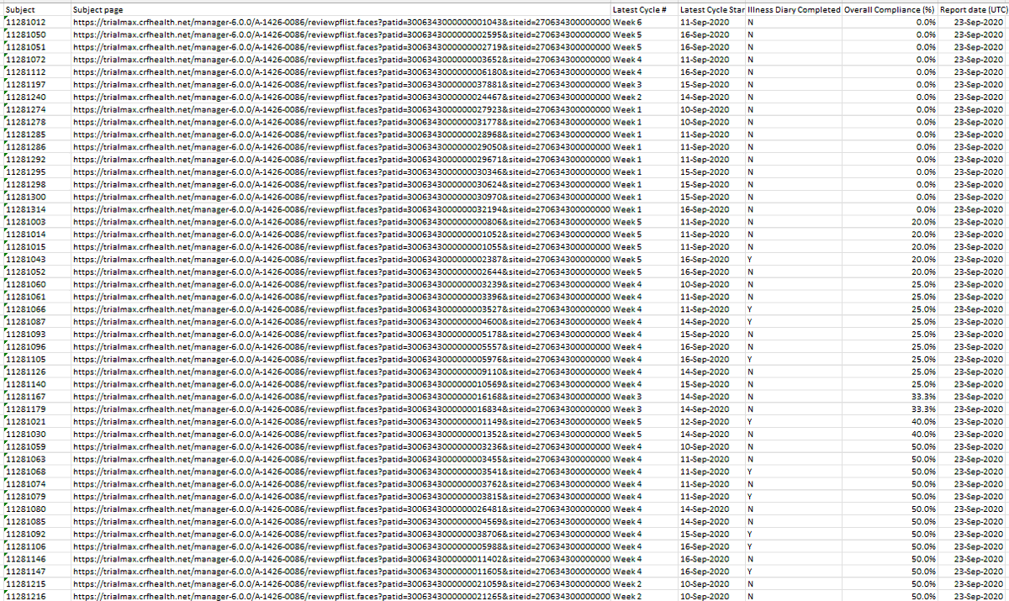Click subject ID 11281314
Image resolution: width=1009 pixels, height=601 pixels.
25,209
